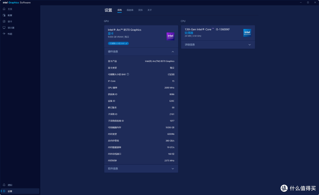Viewport: 319px width, 195px height.
Task: Click the blue 显卡 link under Arc B570
Action: tap(111, 34)
